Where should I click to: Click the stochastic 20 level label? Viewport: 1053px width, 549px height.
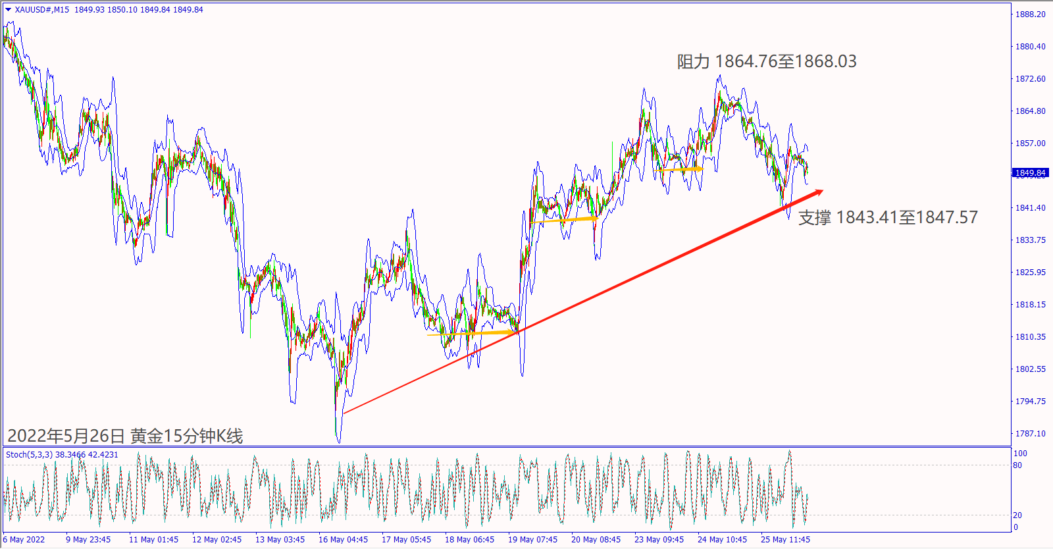point(1017,515)
